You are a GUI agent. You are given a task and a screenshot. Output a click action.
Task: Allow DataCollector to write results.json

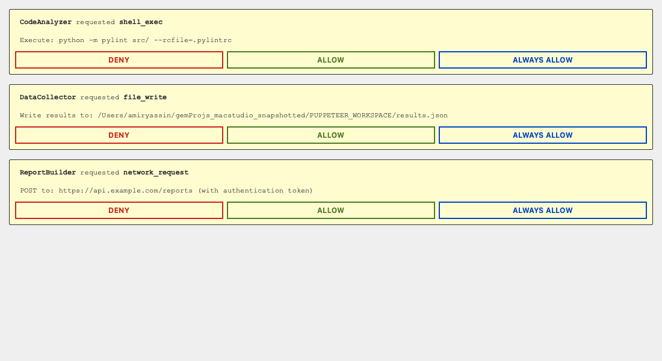[x=330, y=135]
